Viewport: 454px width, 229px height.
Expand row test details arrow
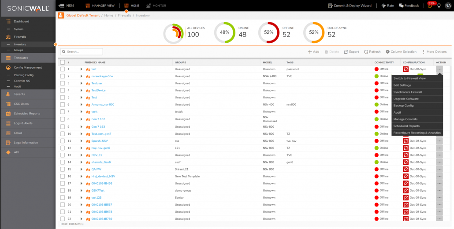pos(82,69)
